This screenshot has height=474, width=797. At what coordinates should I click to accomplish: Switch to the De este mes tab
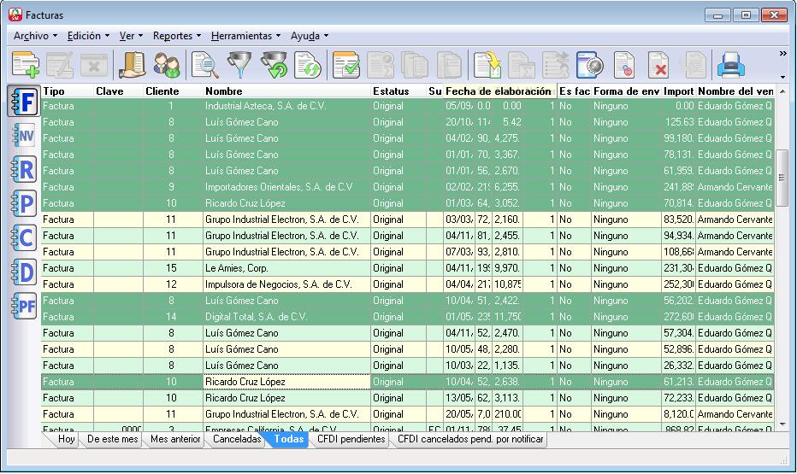pyautogui.click(x=112, y=439)
